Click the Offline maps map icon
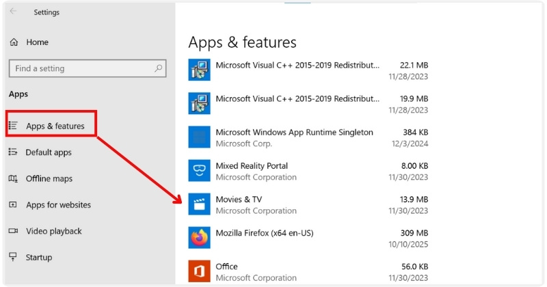547x287 pixels. (13, 178)
